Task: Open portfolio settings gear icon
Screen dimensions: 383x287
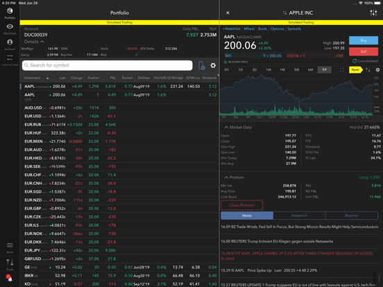Action: click(213, 65)
